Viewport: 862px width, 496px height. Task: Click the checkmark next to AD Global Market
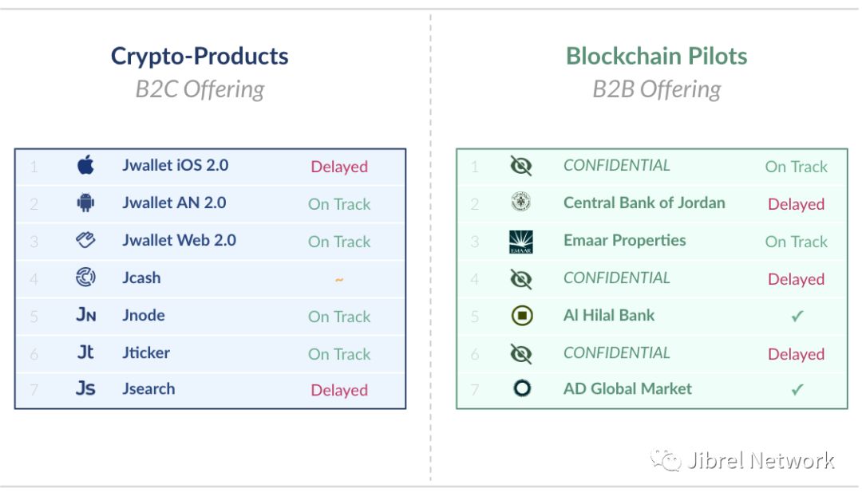click(x=797, y=389)
